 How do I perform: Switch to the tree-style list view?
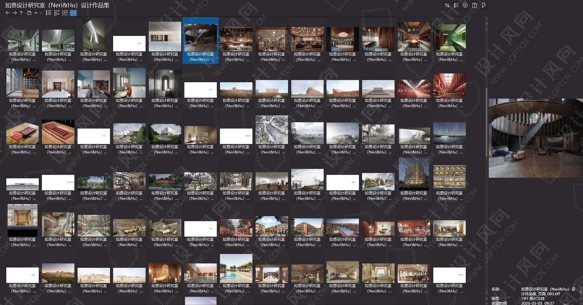pos(65,13)
